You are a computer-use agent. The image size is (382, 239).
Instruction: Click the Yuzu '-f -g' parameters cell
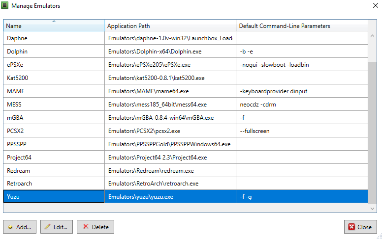[x=302, y=196]
